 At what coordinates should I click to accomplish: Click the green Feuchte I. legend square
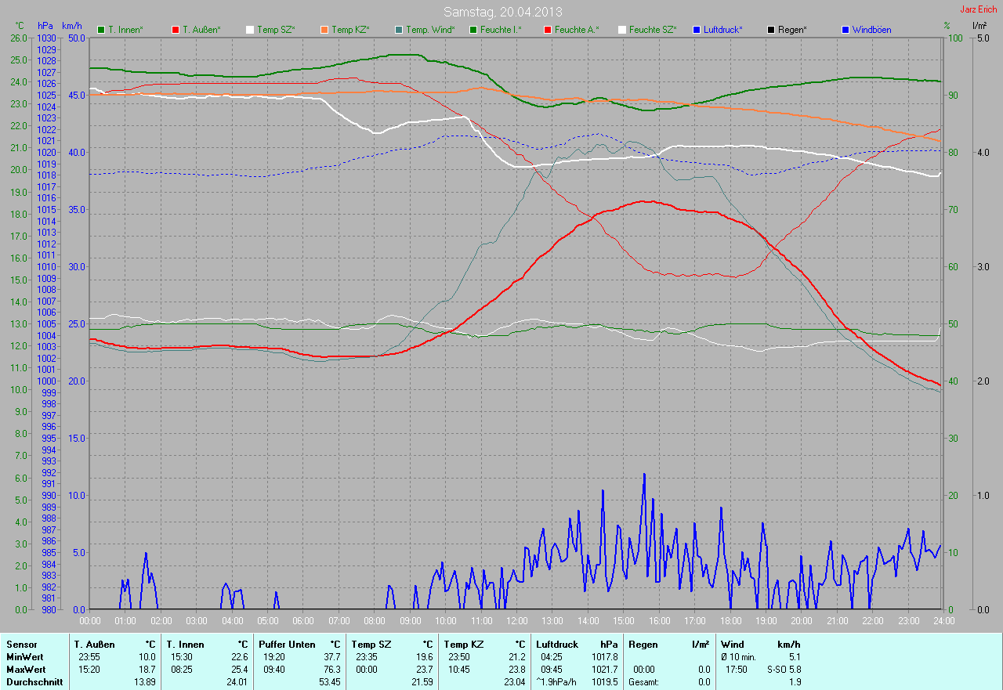pyautogui.click(x=473, y=30)
